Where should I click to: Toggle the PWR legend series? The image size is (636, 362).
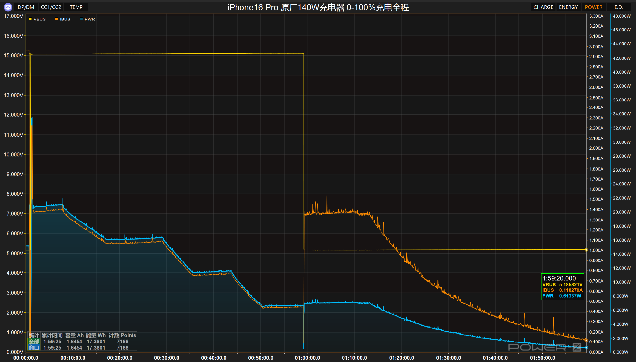pyautogui.click(x=87, y=19)
